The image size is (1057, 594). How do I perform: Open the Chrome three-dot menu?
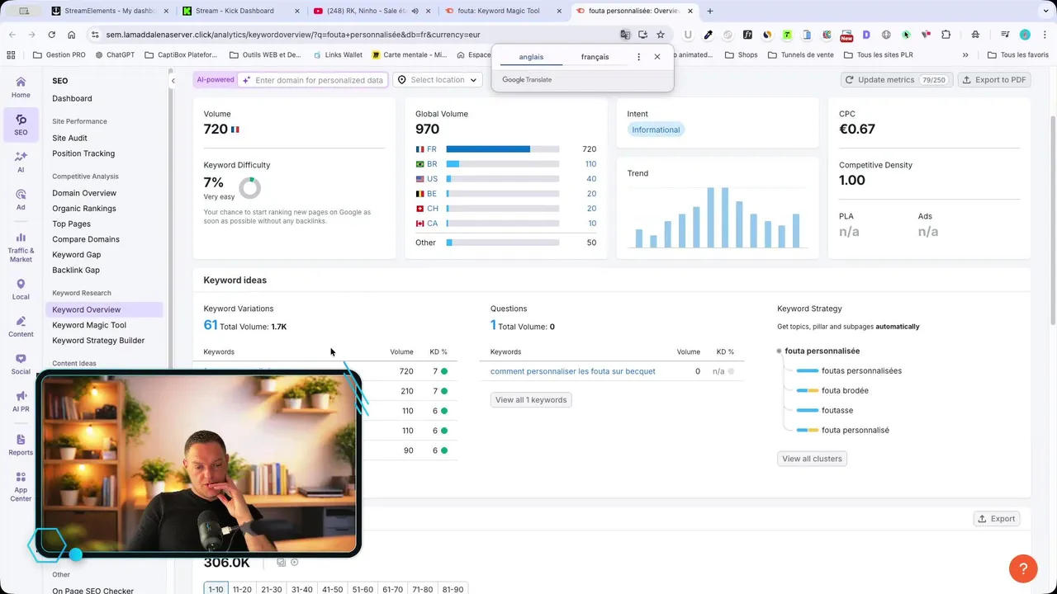pos(1043,35)
